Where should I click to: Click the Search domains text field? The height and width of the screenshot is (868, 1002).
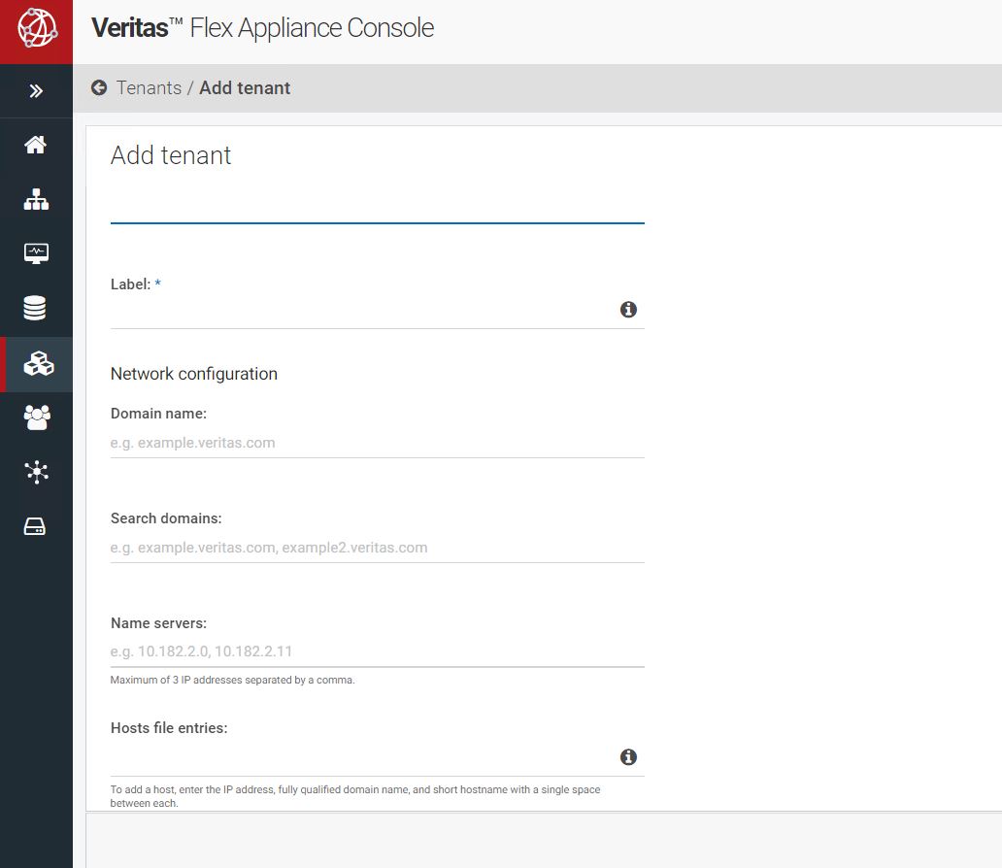[377, 547]
